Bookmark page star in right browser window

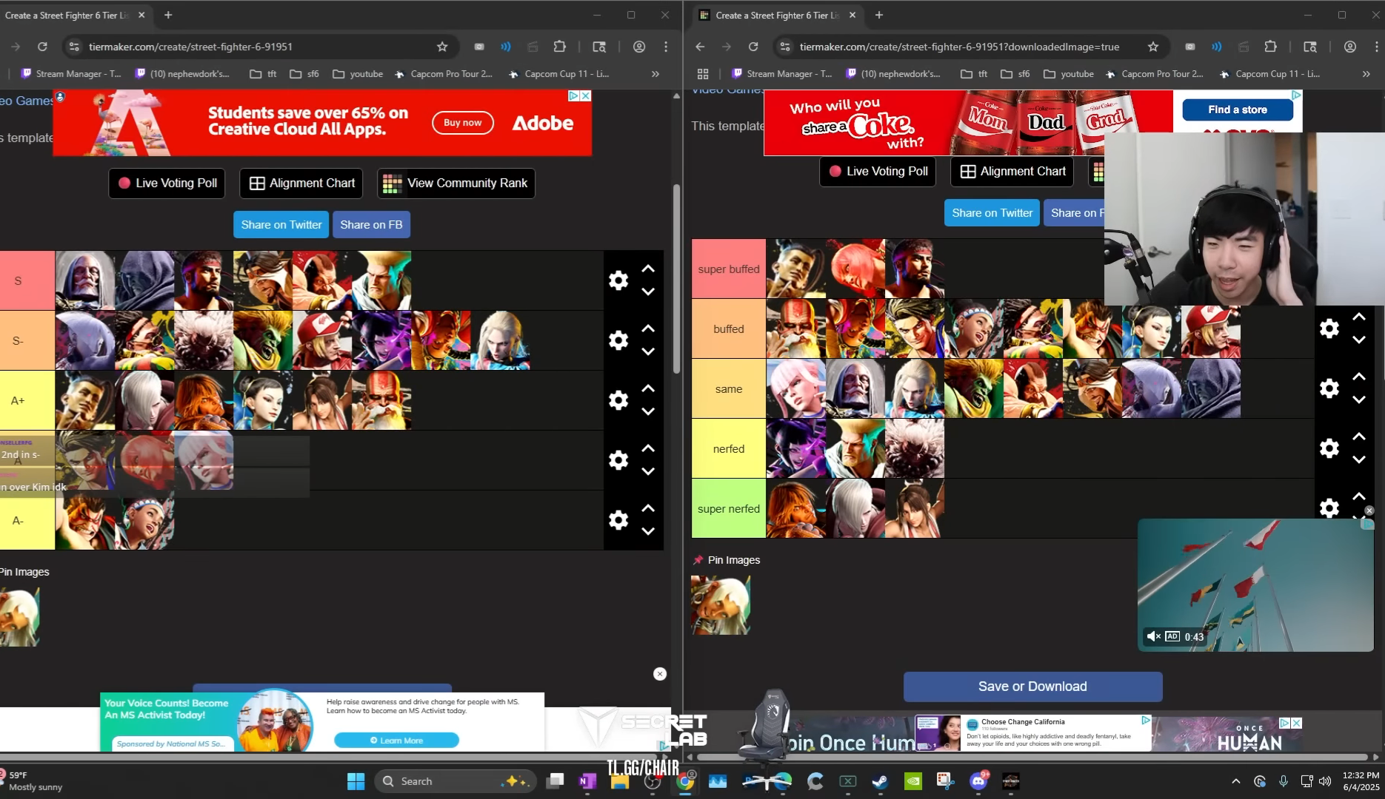[x=1153, y=47]
